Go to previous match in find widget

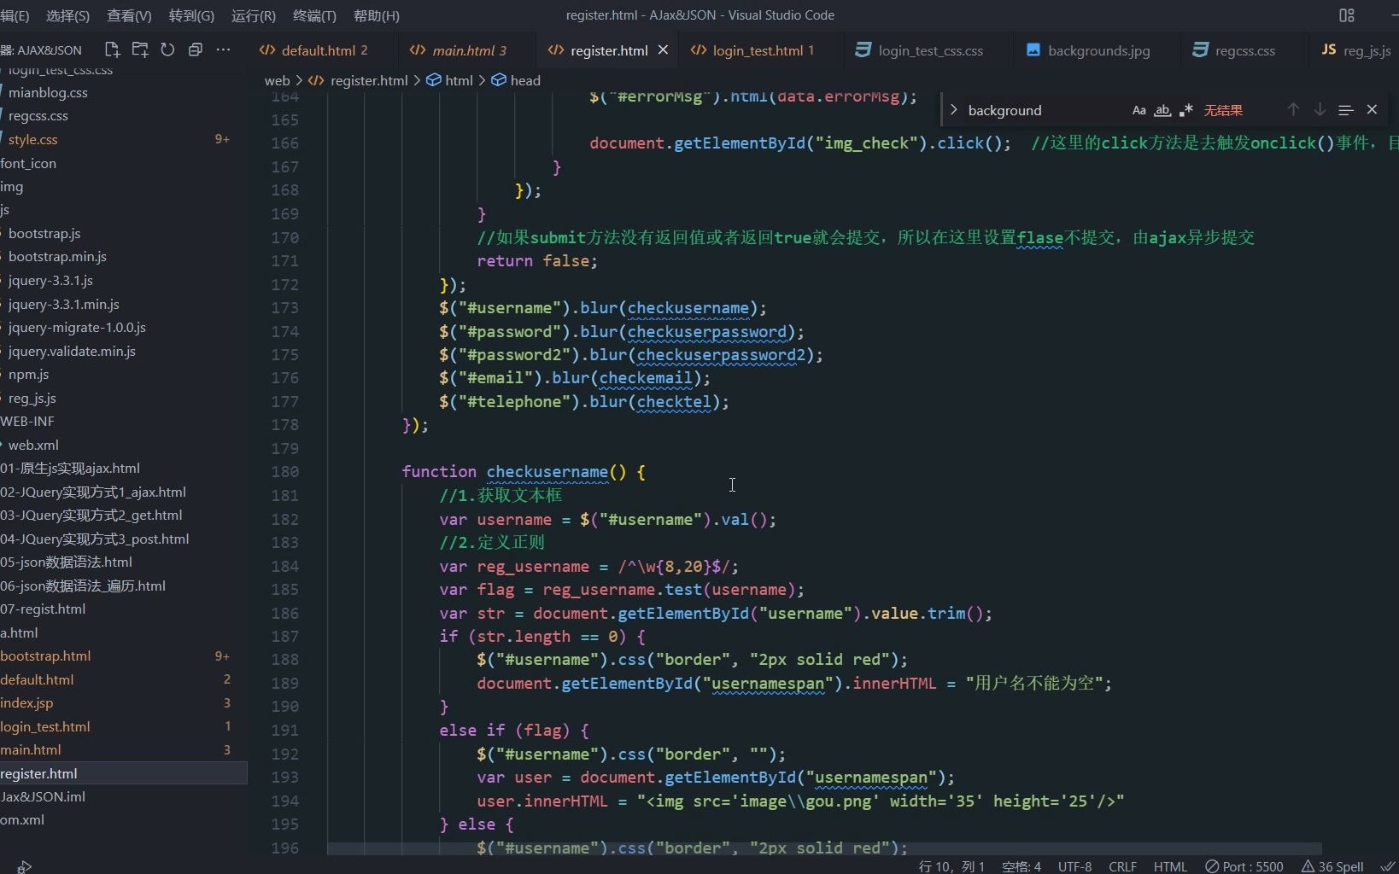[x=1293, y=110]
